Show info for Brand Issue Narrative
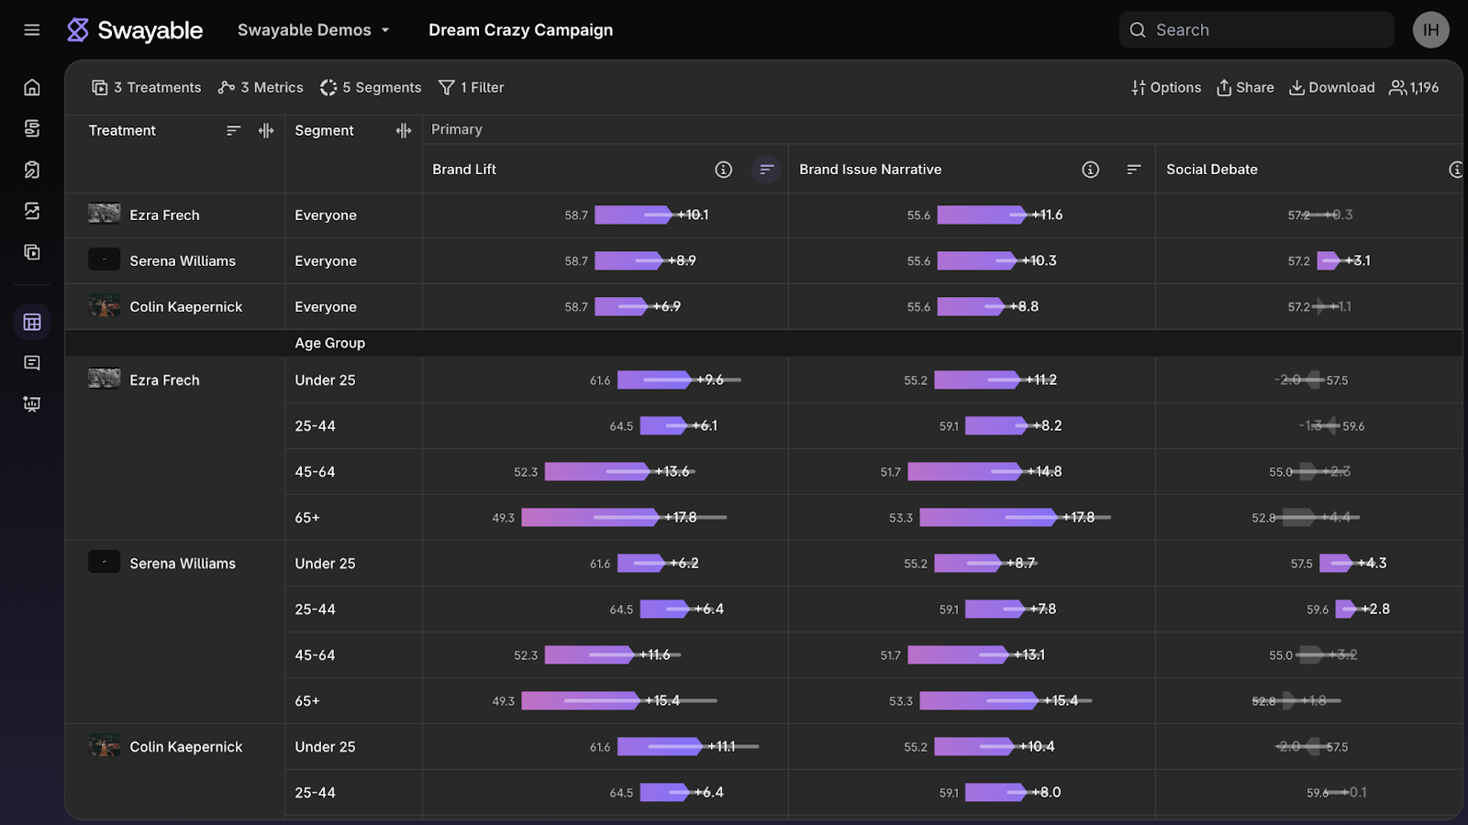Screen dimensions: 1468x825 click(1090, 170)
